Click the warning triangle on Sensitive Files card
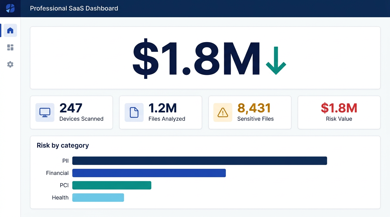This screenshot has height=217, width=390. [223, 112]
